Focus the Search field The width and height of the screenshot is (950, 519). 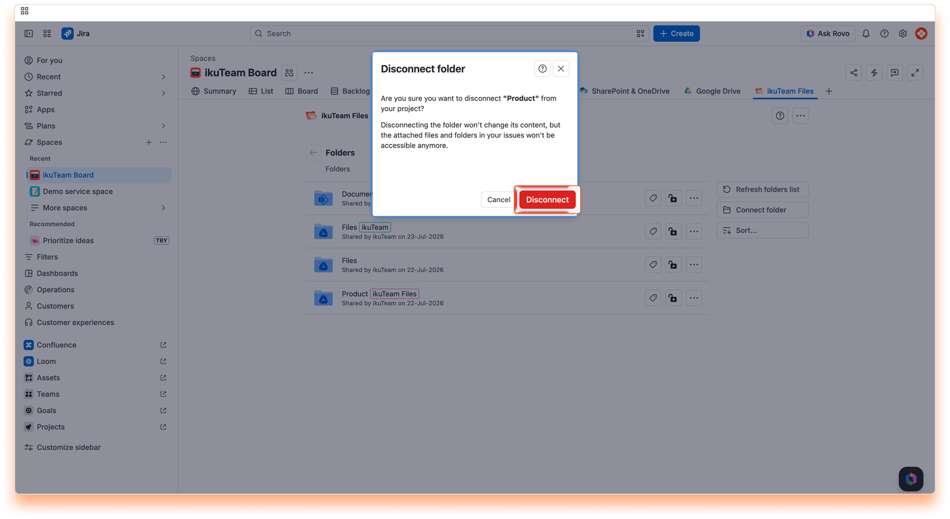(449, 33)
